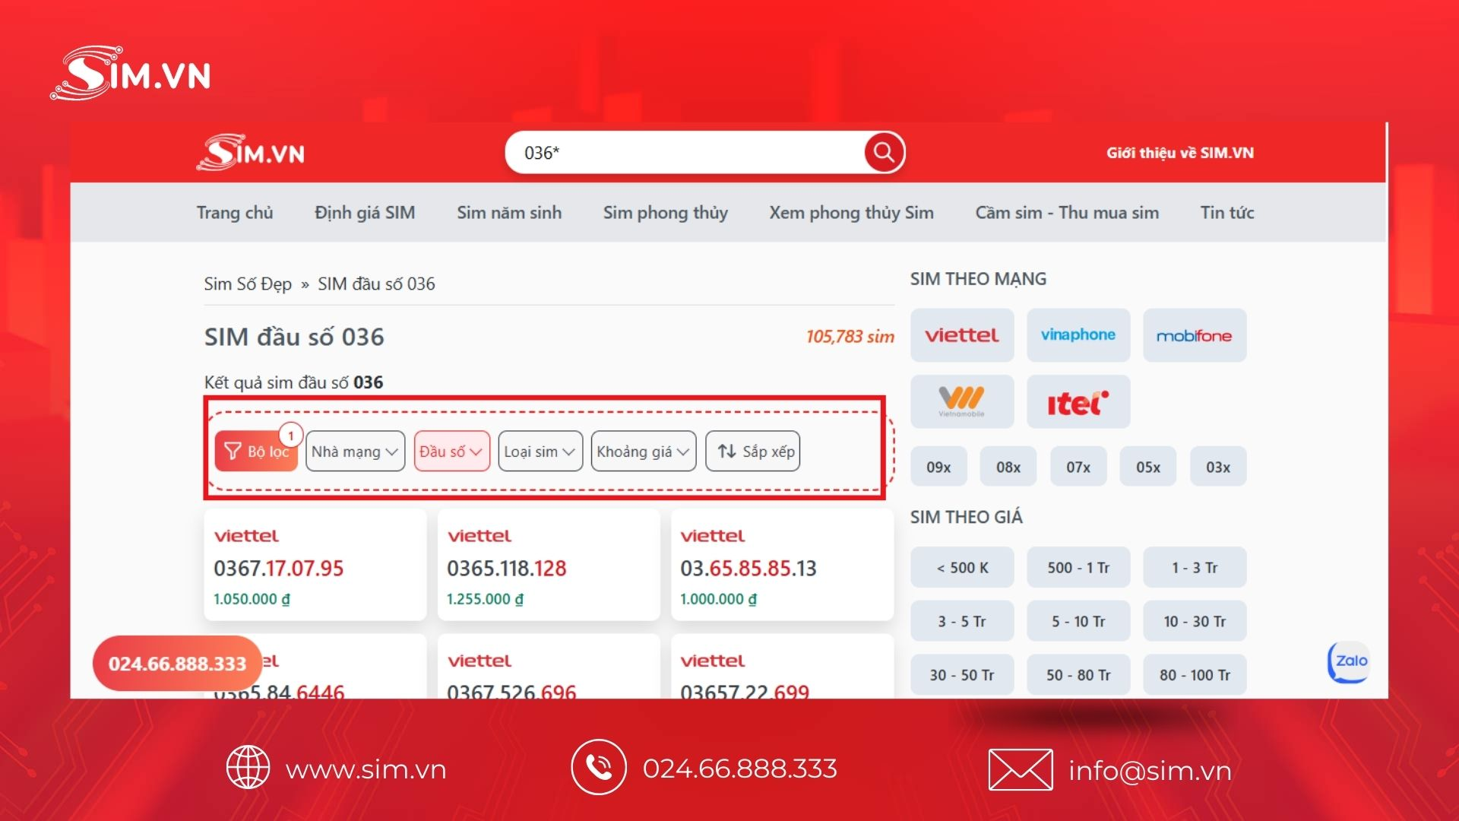
Task: Click the www.sim.vn footer text
Action: click(366, 769)
